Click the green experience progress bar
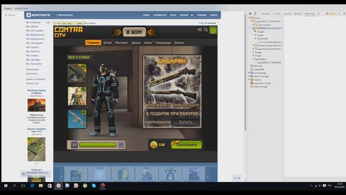 [x=98, y=145]
